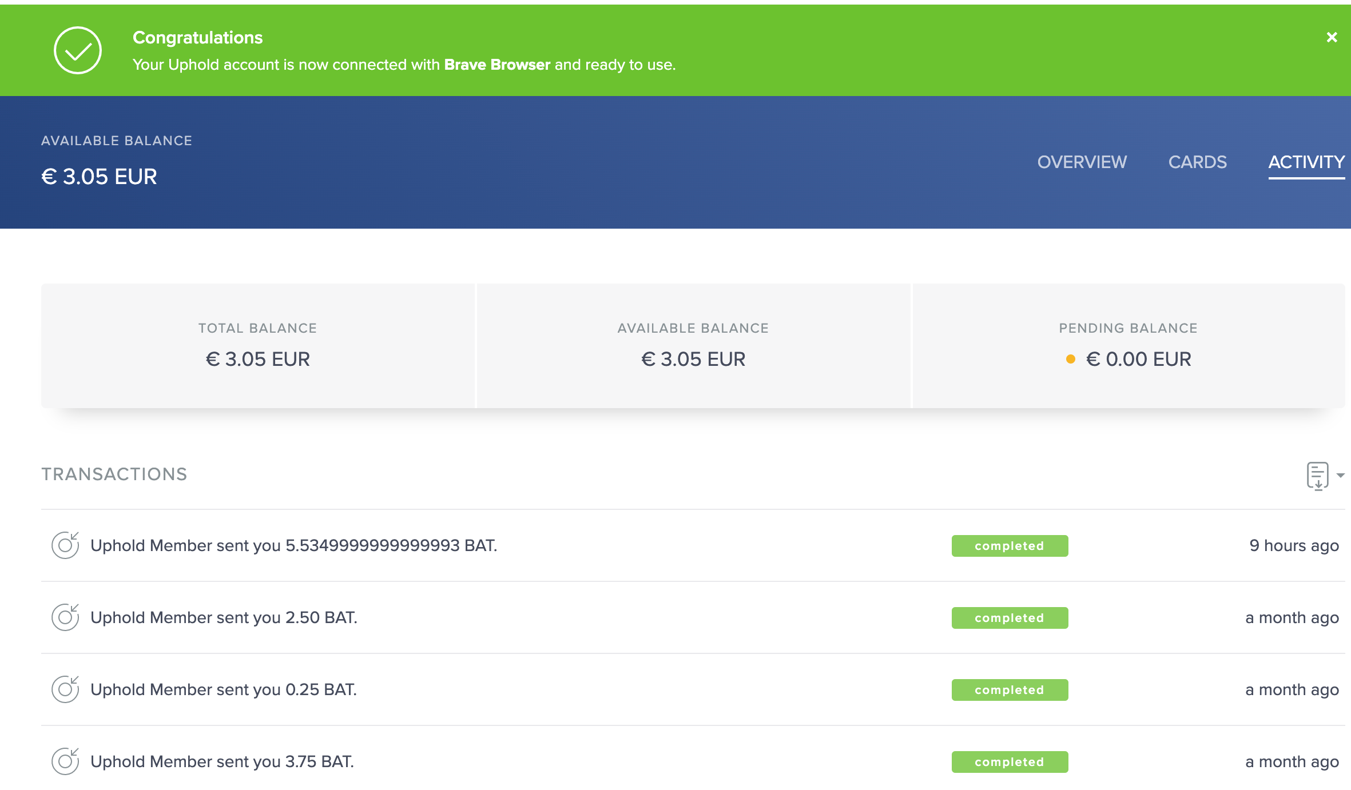The image size is (1351, 790).
Task: Click the Total Balance panel
Action: (x=258, y=345)
